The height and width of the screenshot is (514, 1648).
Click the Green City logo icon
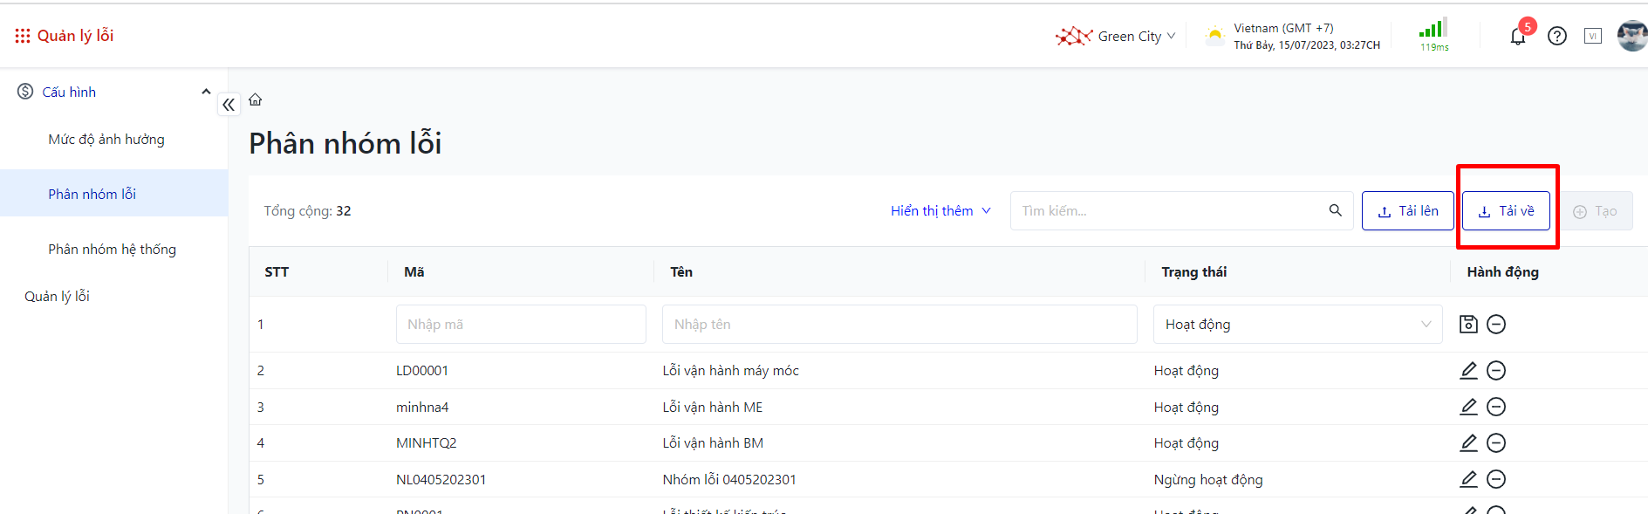click(1074, 36)
